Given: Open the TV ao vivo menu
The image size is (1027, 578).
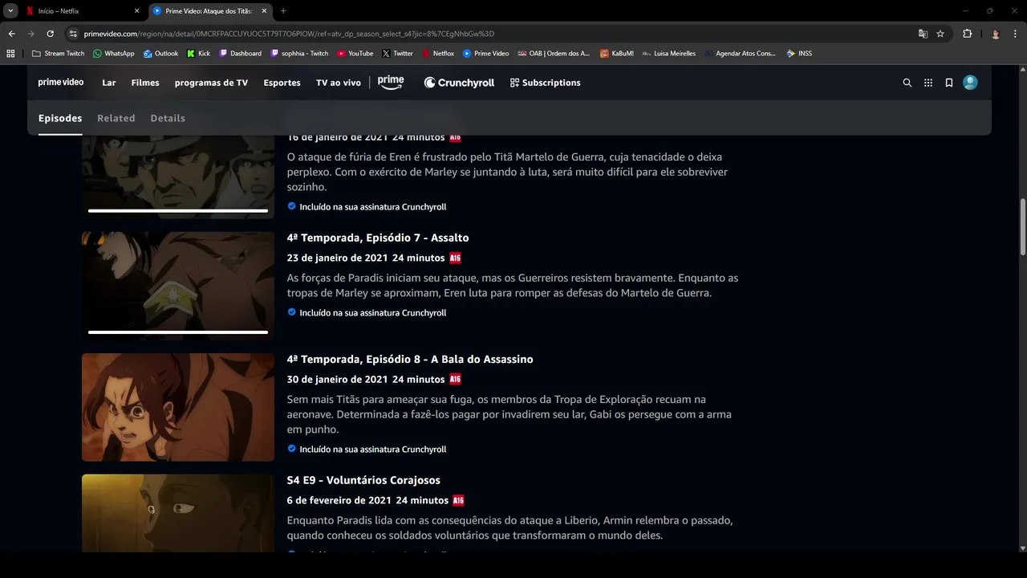Looking at the screenshot, I should 339,83.
